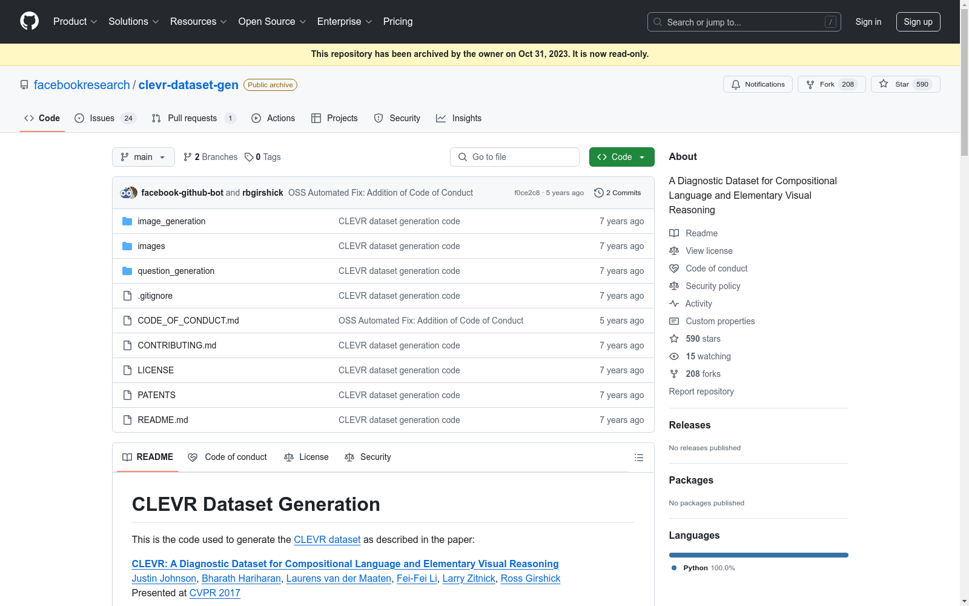This screenshot has height=606, width=969.
Task: Open the main branch selector dropdown
Action: pyautogui.click(x=144, y=157)
